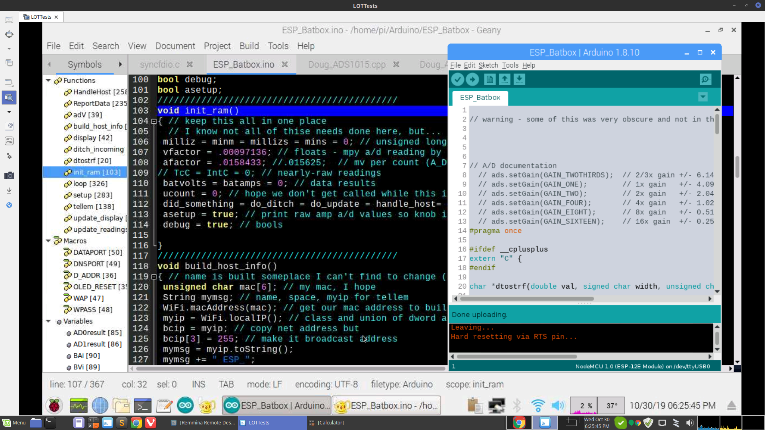The height and width of the screenshot is (430, 765).
Task: Open Remmina switch tab pages icon
Action: 9,63
